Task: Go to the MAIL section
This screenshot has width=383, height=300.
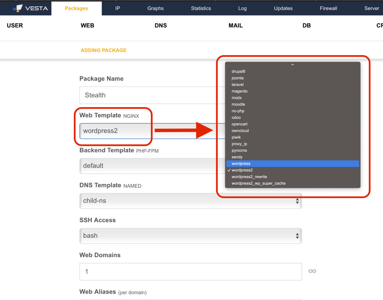Action: pyautogui.click(x=235, y=26)
